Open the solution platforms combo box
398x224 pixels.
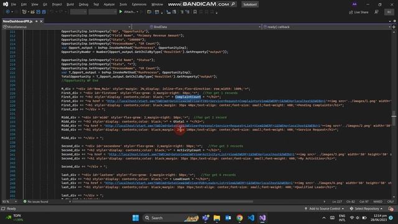(103, 12)
